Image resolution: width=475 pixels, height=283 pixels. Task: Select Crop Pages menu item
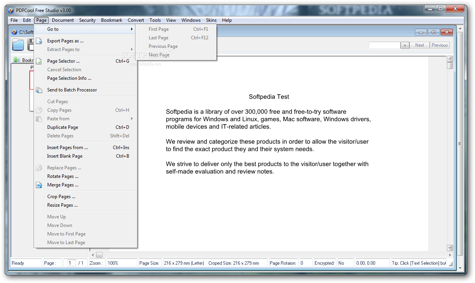[85, 196]
